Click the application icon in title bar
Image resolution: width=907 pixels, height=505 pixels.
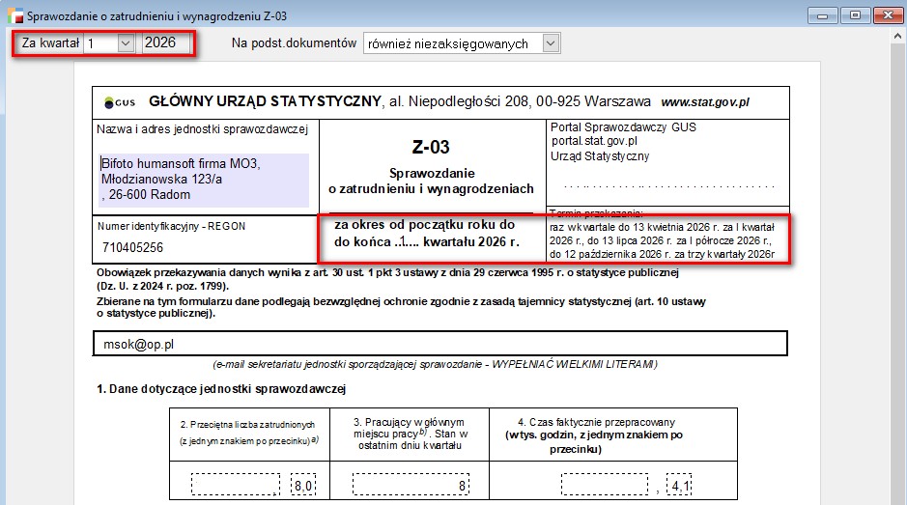coord(13,16)
